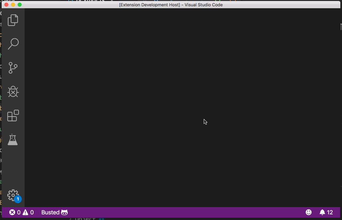Maximize the window with the green button

tap(20, 5)
